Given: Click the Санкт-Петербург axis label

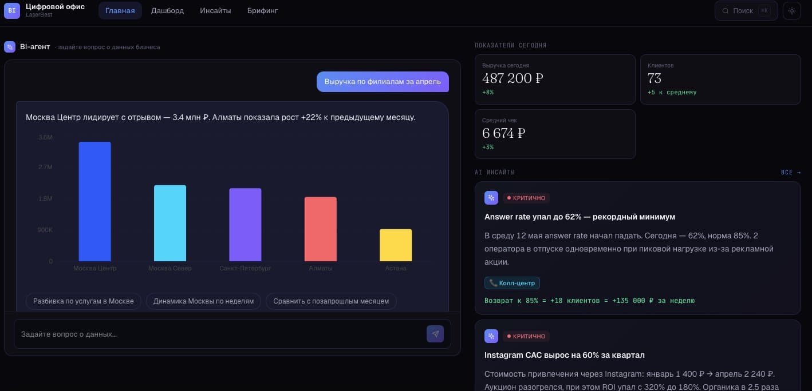Looking at the screenshot, I should [245, 268].
